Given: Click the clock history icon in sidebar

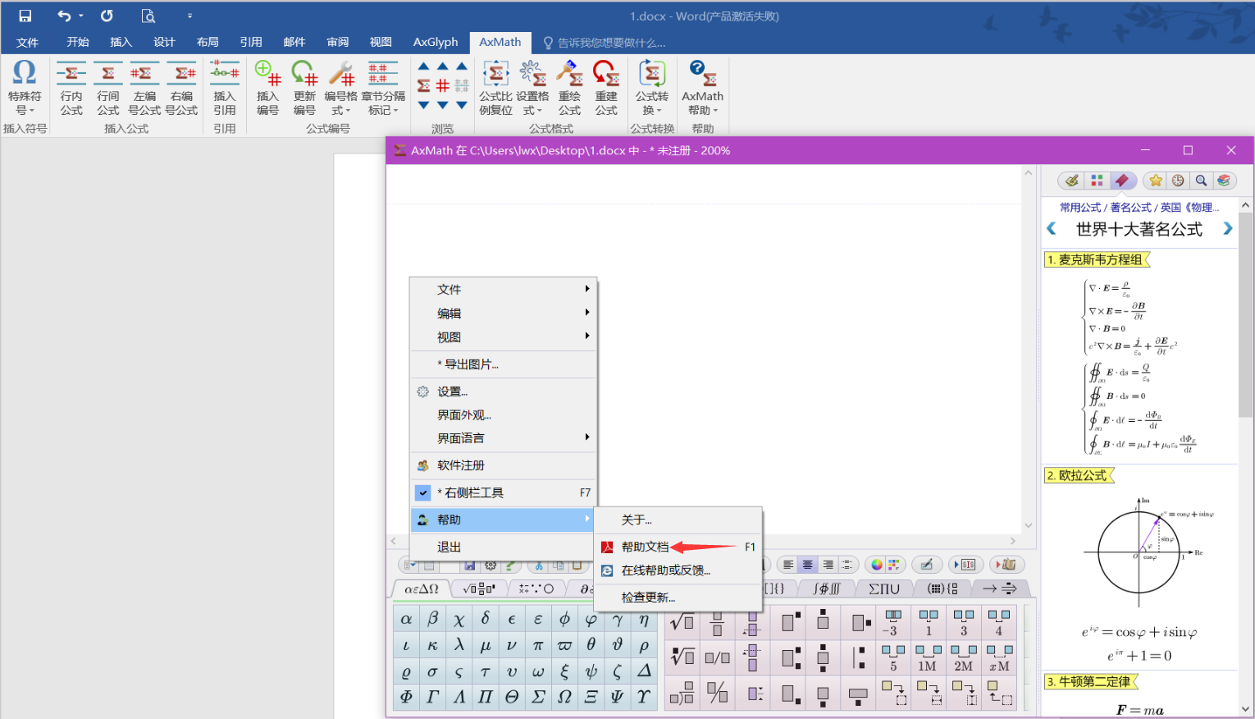Looking at the screenshot, I should (x=1178, y=181).
